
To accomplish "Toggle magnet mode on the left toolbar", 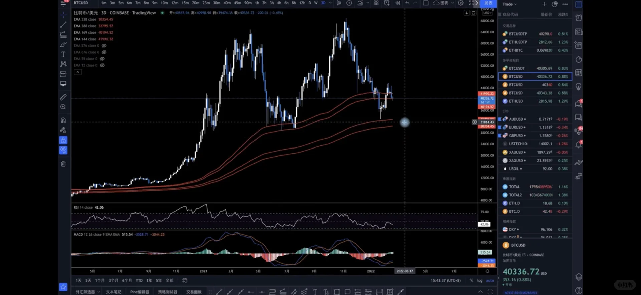I will point(63,120).
